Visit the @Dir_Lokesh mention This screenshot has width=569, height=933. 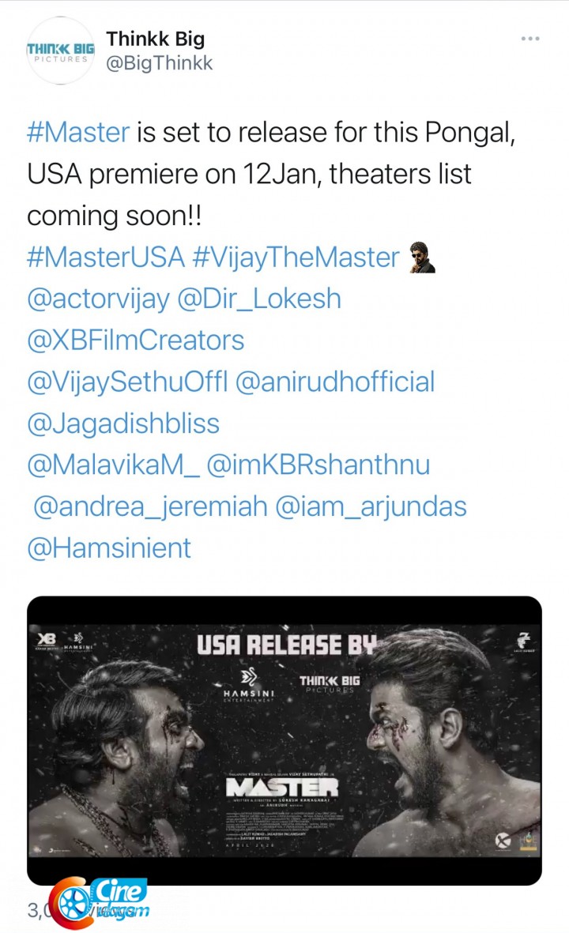[259, 299]
